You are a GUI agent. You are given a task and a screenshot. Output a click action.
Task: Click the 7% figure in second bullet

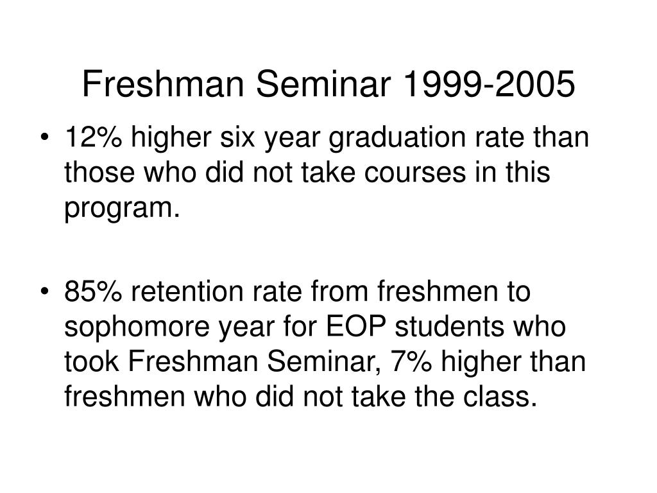click(411, 361)
